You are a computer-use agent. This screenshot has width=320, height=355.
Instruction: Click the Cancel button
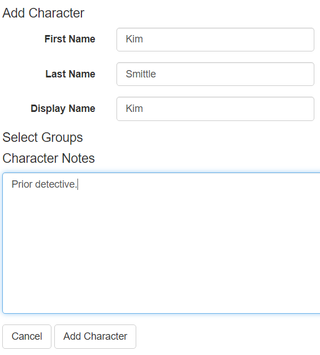(x=27, y=336)
